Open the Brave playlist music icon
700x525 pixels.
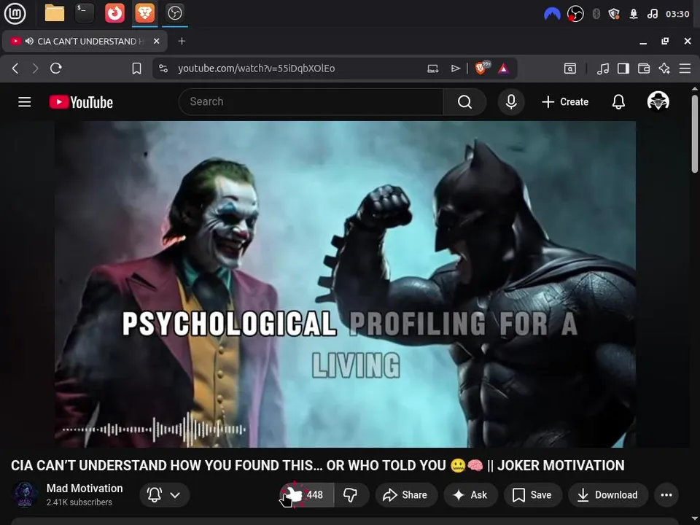point(603,69)
